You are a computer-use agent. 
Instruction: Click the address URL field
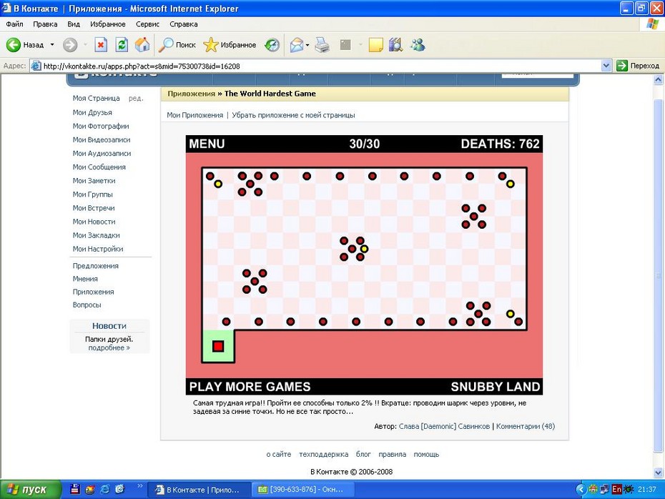[x=316, y=66]
